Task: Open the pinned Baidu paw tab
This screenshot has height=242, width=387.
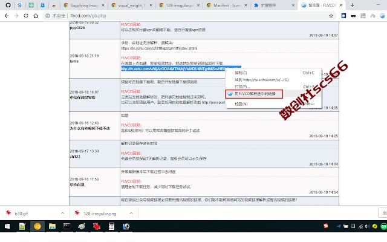Action: point(19,5)
